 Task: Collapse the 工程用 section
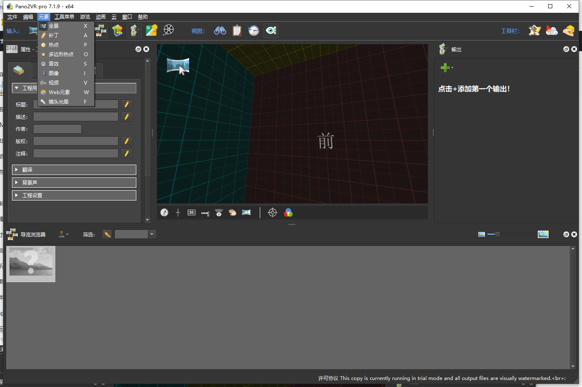pos(74,88)
